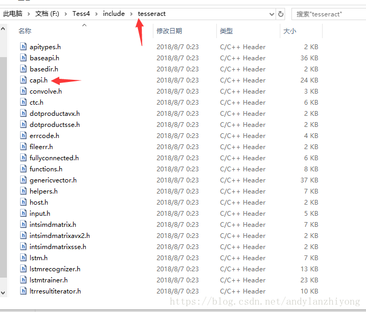Click the 36 KB size of baseapi.h

click(x=309, y=58)
